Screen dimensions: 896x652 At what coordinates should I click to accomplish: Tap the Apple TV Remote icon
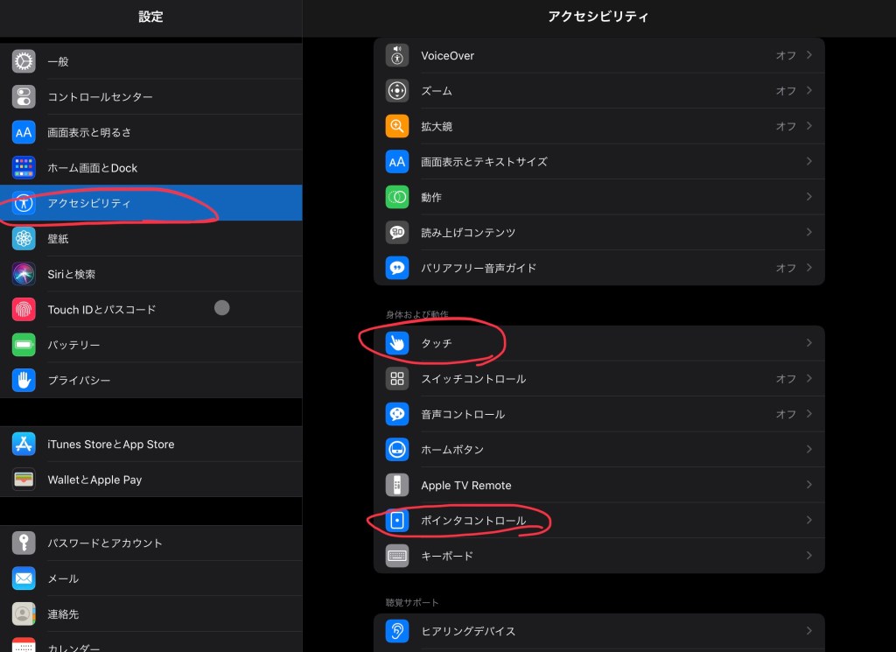[x=397, y=485]
